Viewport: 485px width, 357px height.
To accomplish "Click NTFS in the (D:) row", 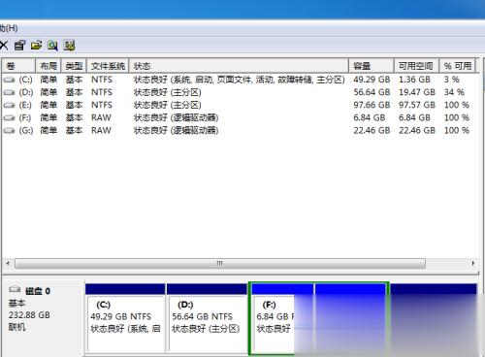I will pyautogui.click(x=102, y=92).
